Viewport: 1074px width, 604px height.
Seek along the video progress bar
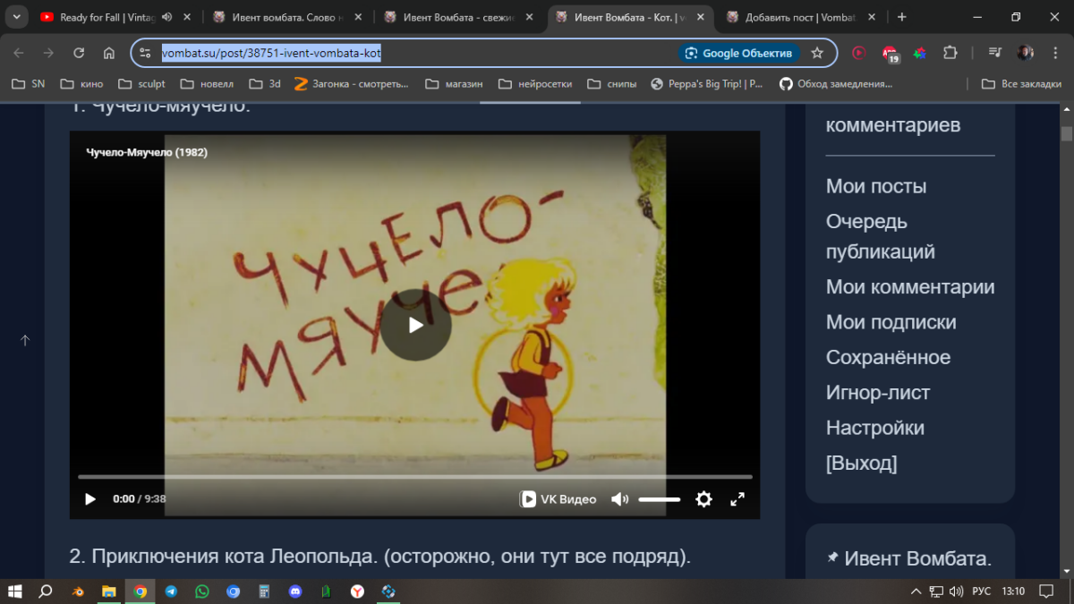[x=415, y=477]
